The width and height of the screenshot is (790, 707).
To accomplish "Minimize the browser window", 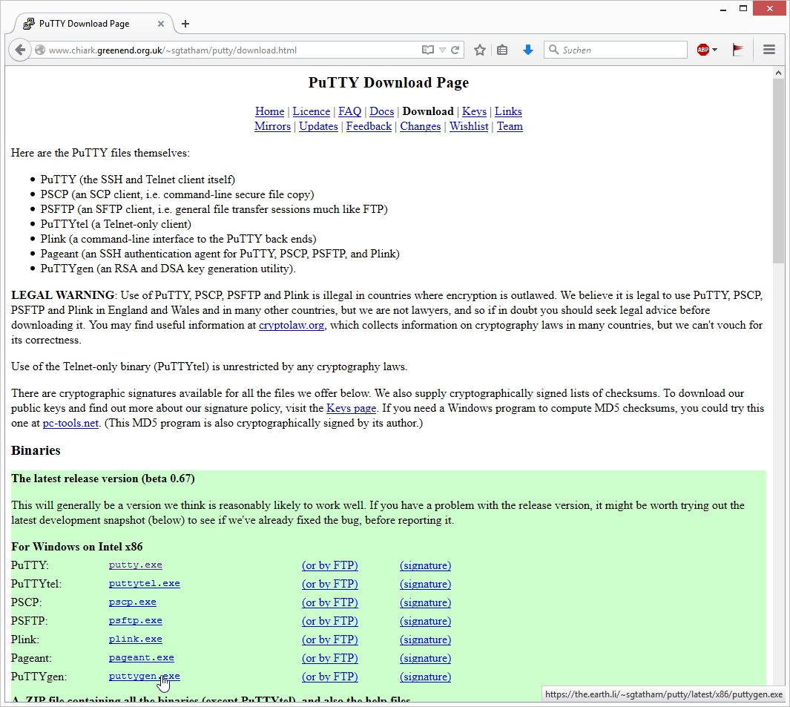I will 723,9.
